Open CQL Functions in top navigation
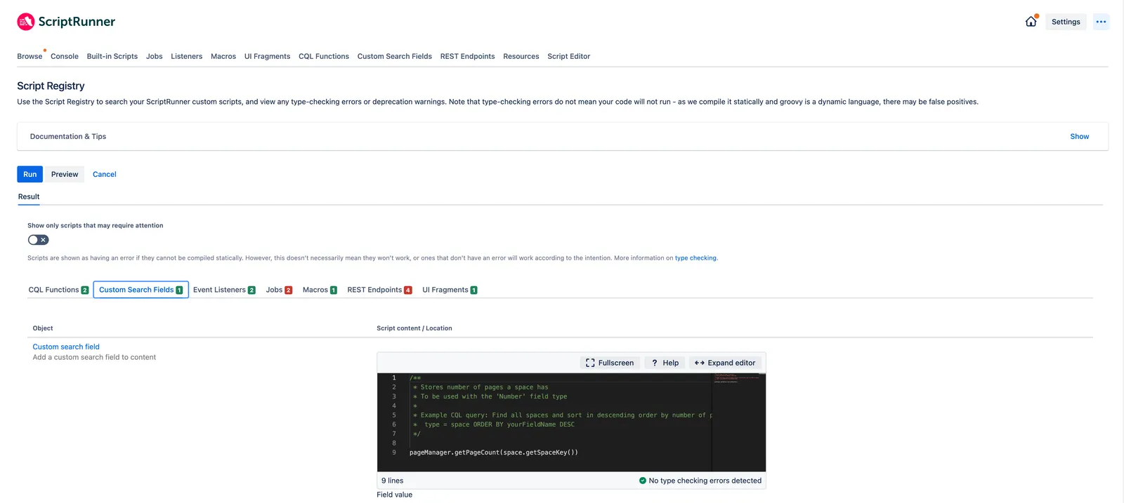This screenshot has width=1124, height=503. point(324,56)
